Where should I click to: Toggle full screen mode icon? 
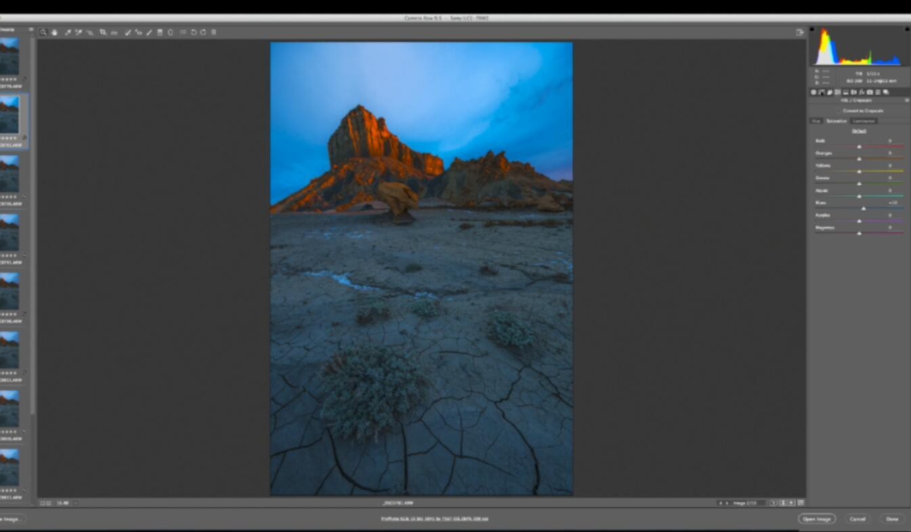800,33
